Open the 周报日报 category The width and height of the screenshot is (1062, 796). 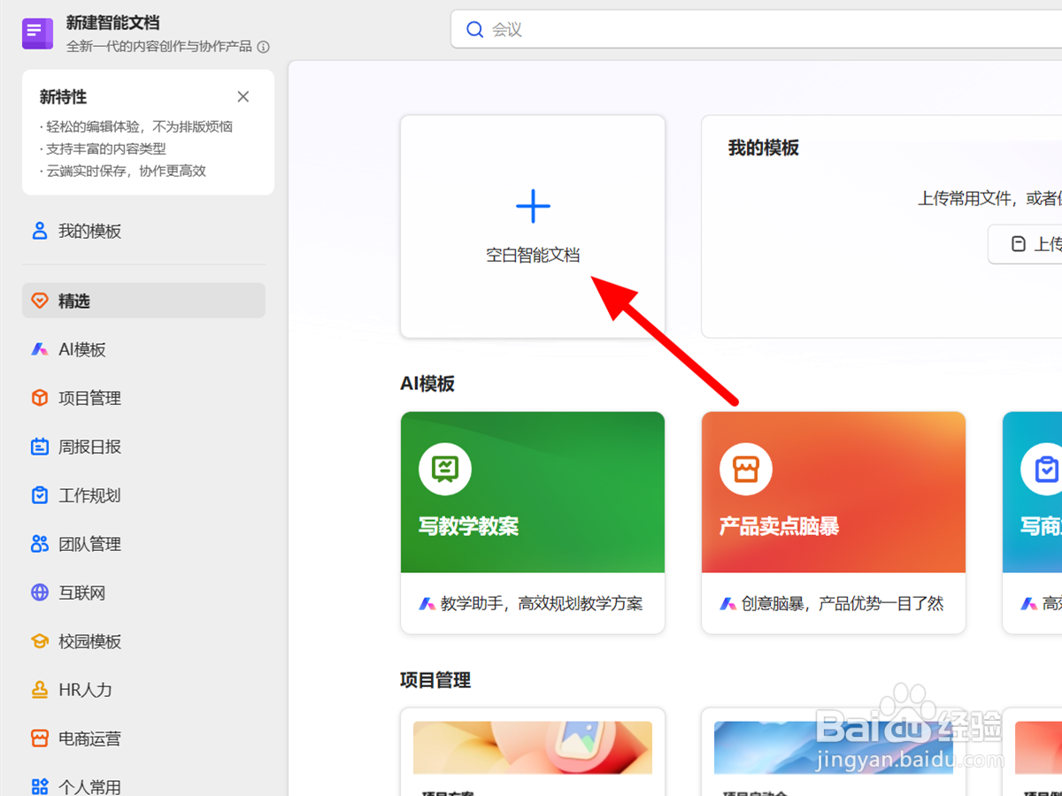[143, 447]
